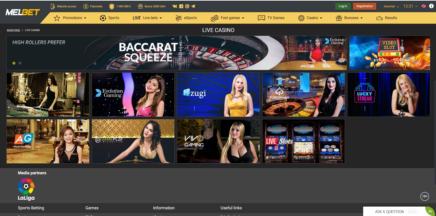Open the VK social icon

175,6
